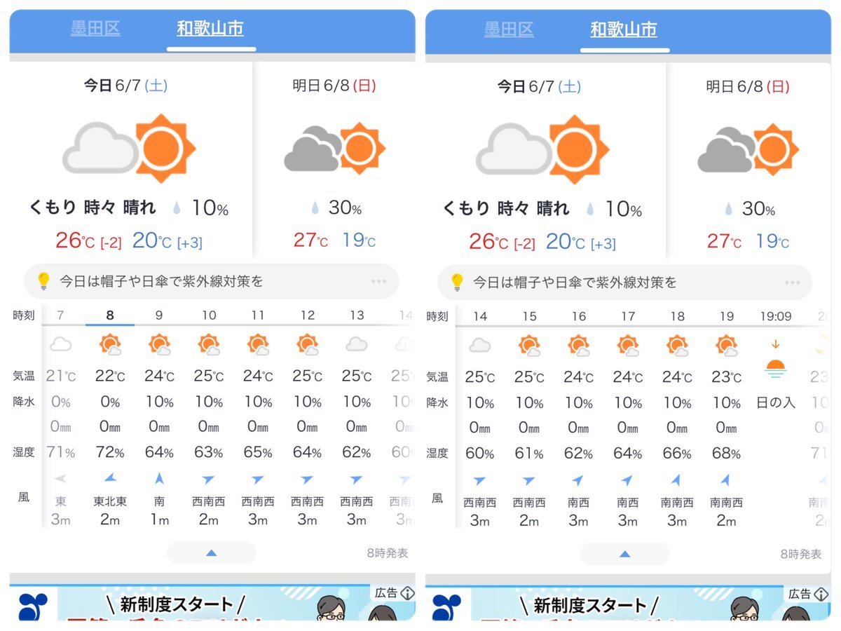Click the 南 wind arrow at 9 o'clock
This screenshot has height=631, width=841.
pos(159,478)
